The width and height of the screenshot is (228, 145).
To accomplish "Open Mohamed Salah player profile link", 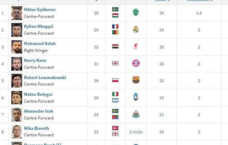I will tap(40, 44).
